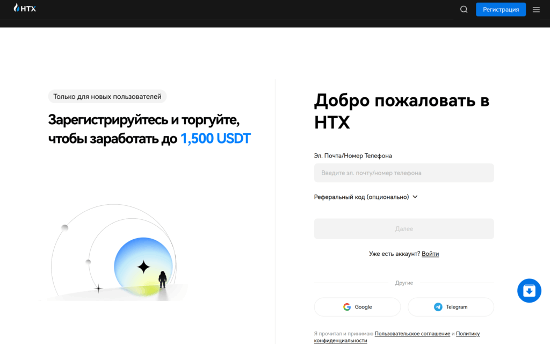Click the Только для новых пользователей badge
The height and width of the screenshot is (344, 550).
click(107, 97)
